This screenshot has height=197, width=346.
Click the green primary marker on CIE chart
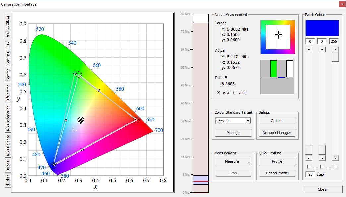[79, 74]
